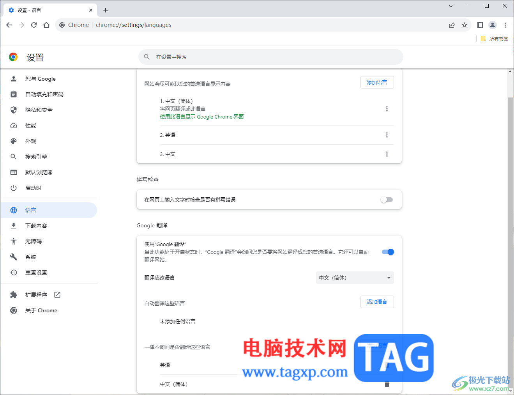The width and height of the screenshot is (514, 395).
Task: Click the Chrome logo next to 设置
Action: (13, 57)
